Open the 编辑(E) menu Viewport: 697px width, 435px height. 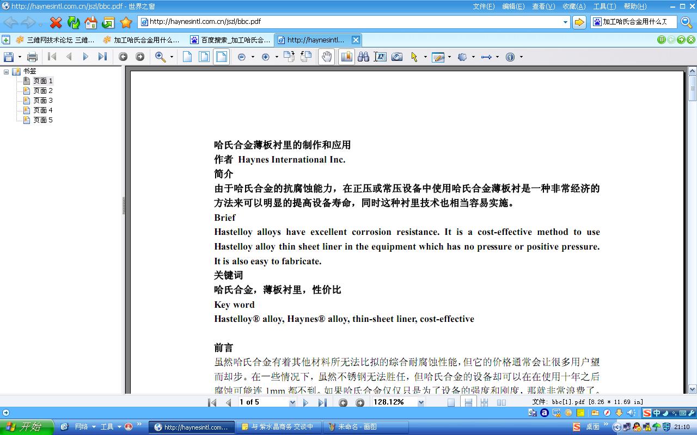pyautogui.click(x=513, y=6)
